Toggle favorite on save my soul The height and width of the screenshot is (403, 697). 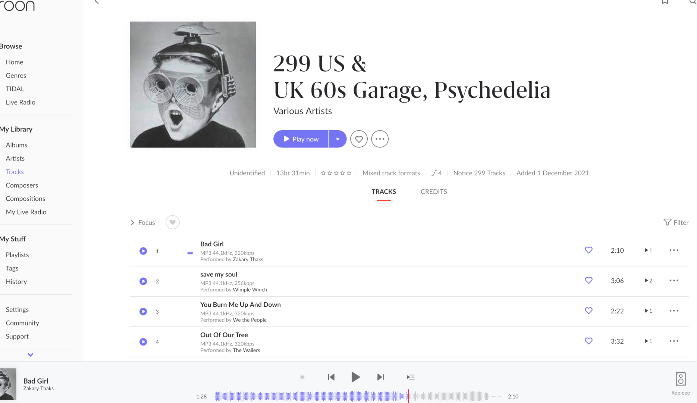pyautogui.click(x=588, y=281)
